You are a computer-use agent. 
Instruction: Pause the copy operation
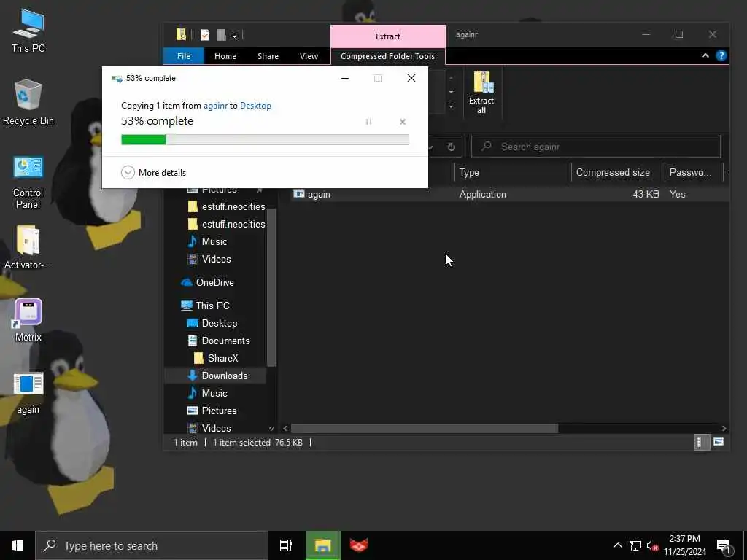(x=368, y=122)
